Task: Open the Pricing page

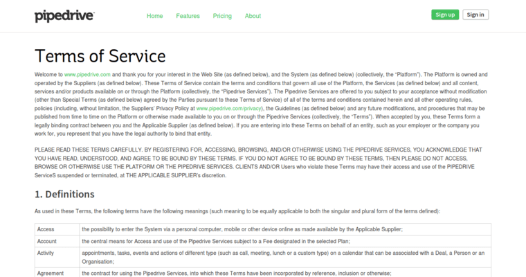Action: 222,16
